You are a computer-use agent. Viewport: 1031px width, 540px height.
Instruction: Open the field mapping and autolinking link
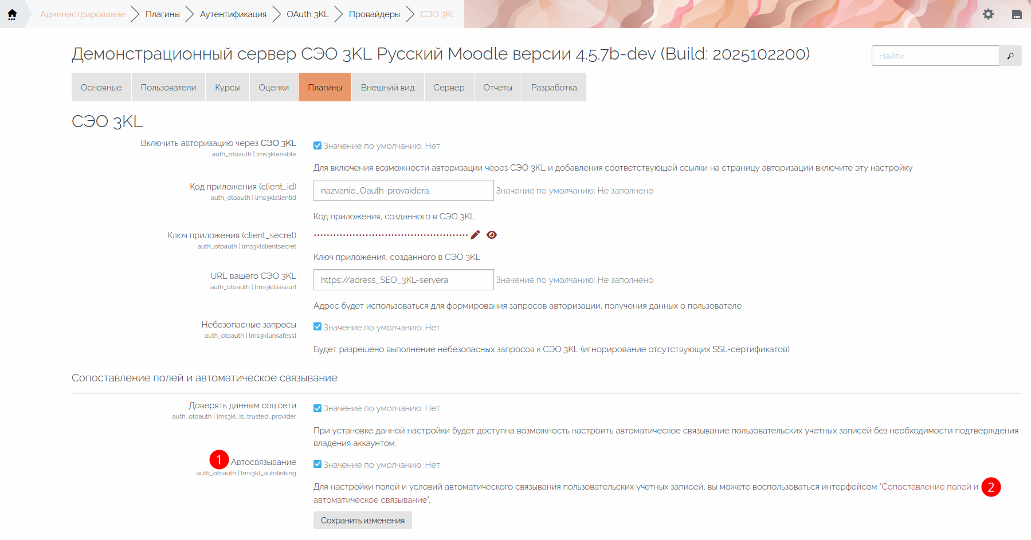pos(928,487)
